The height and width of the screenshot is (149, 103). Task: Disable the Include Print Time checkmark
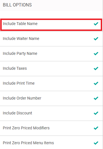tap(96, 83)
